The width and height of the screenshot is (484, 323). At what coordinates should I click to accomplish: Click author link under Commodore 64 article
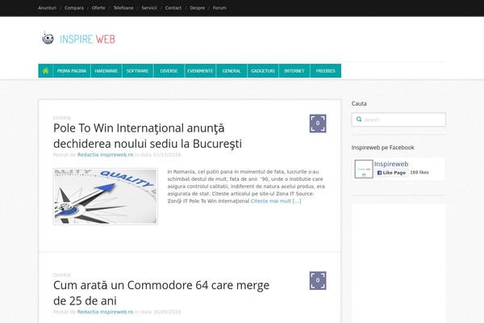(x=105, y=312)
